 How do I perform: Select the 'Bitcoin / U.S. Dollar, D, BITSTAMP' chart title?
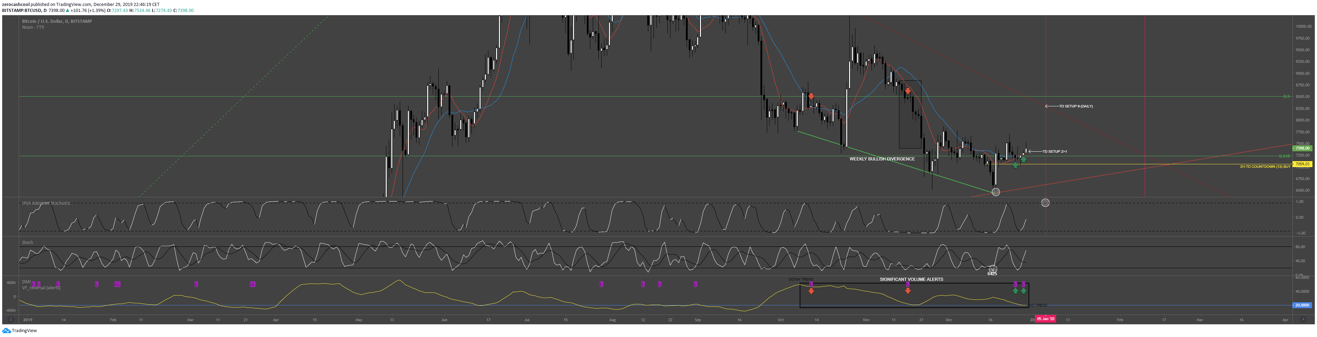(57, 21)
